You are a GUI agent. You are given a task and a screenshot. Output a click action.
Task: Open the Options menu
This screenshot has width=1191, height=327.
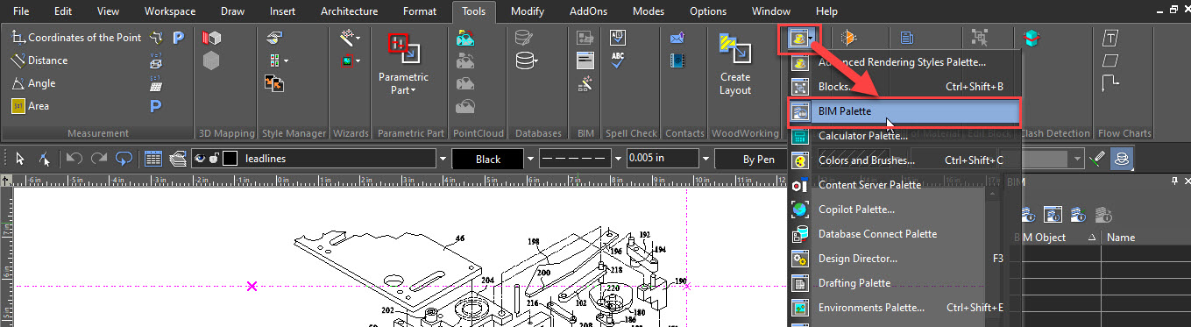pos(708,11)
